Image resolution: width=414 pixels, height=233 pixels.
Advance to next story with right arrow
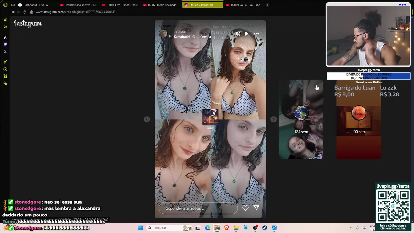point(274,119)
